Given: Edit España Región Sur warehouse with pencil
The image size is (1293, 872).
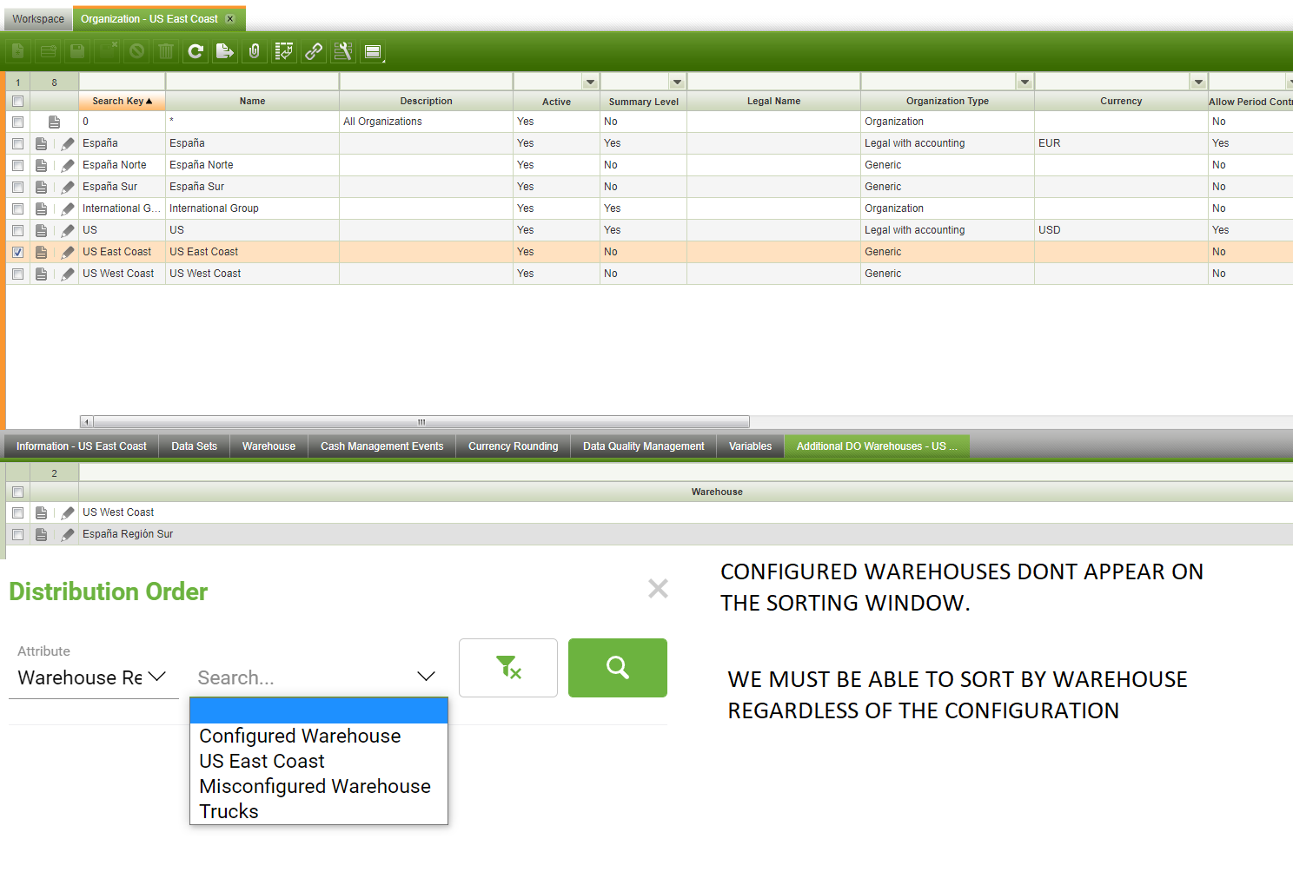Looking at the screenshot, I should tap(68, 534).
